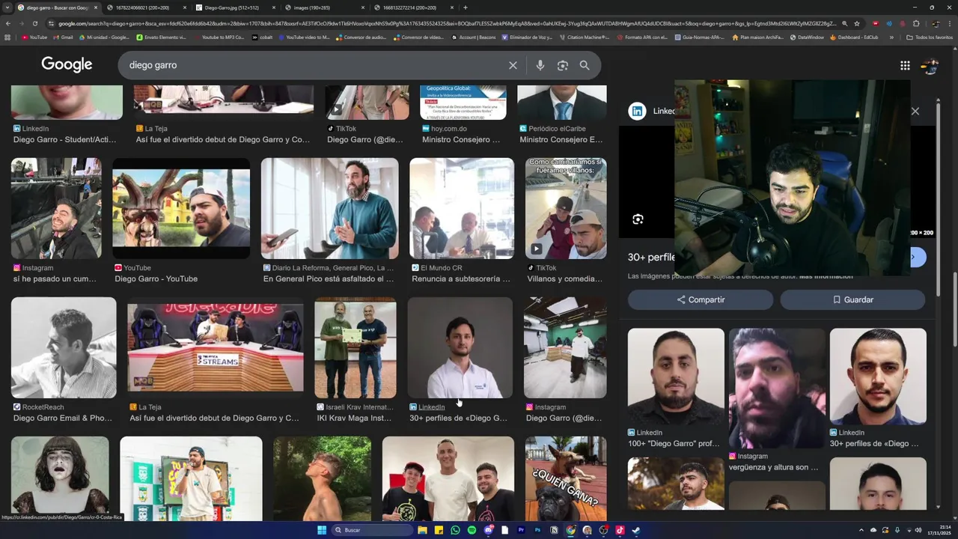Open related image '100+ Diego Garro prof...'
Image resolution: width=958 pixels, height=539 pixels.
(676, 377)
